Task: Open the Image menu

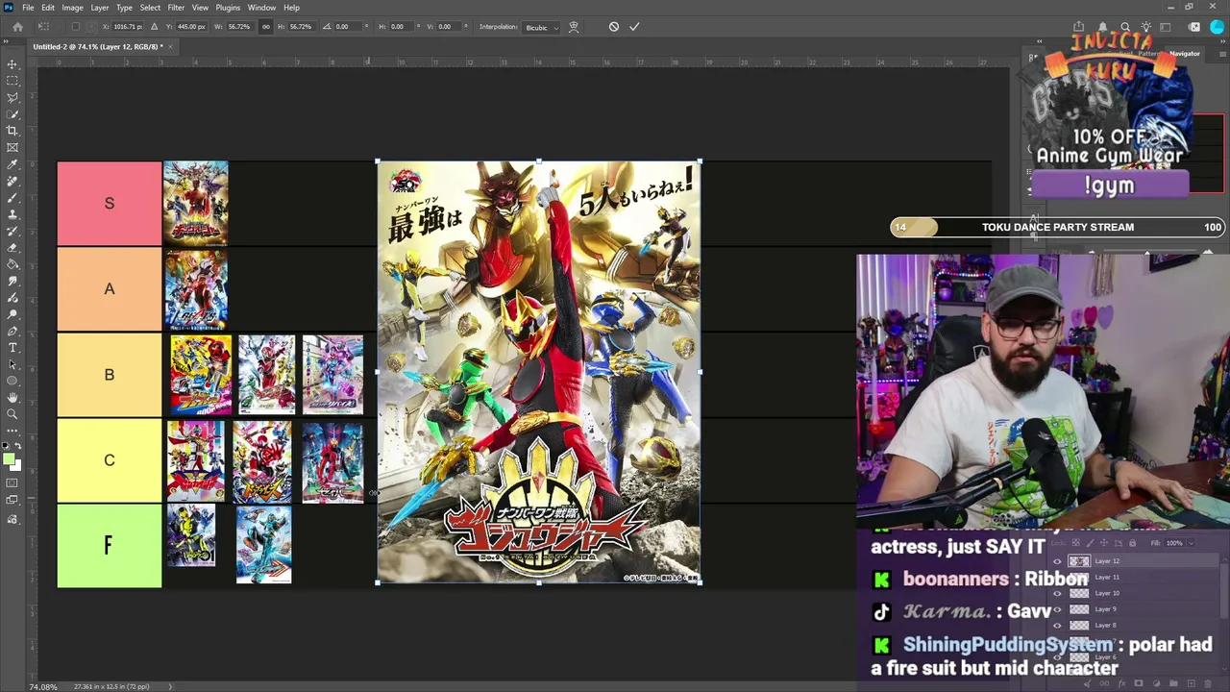Action: pyautogui.click(x=72, y=8)
